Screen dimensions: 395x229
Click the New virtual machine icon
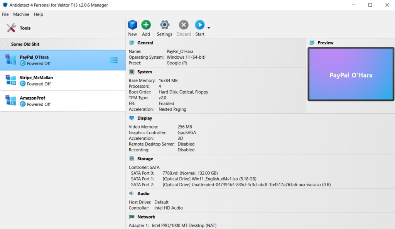point(132,25)
